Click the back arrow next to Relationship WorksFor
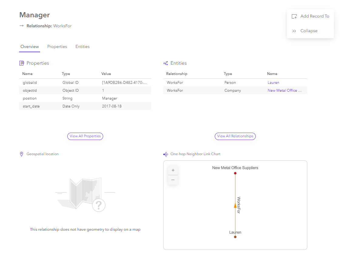The width and height of the screenshot is (344, 262). (x=21, y=26)
